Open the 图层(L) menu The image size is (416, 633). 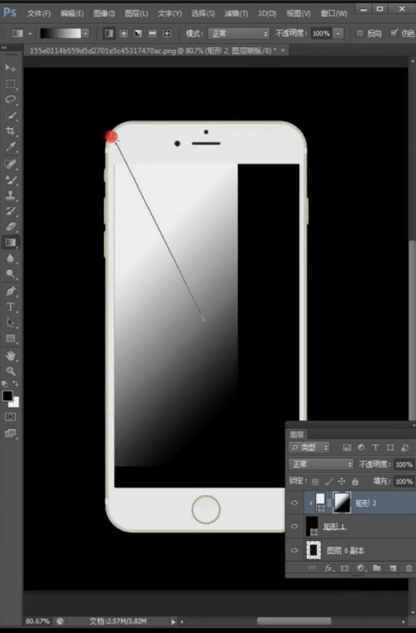136,13
